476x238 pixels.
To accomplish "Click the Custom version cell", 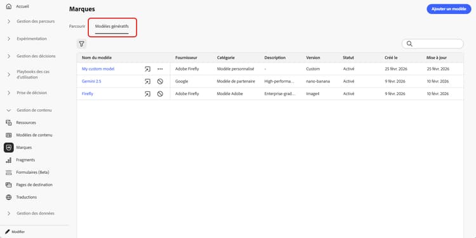I will tap(313, 69).
